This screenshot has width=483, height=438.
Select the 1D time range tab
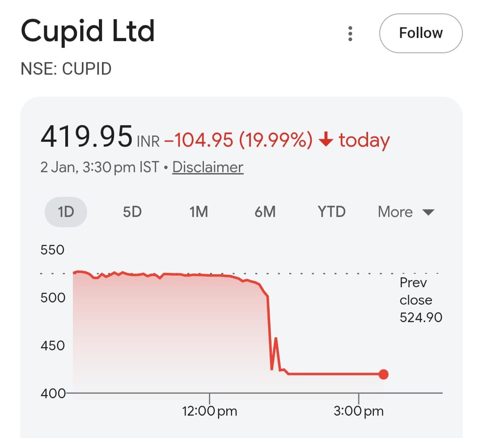(x=66, y=212)
